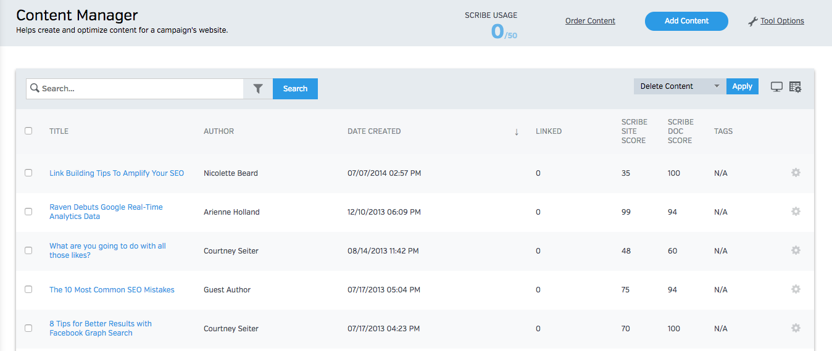
Task: Open the table column settings icon
Action: click(795, 87)
